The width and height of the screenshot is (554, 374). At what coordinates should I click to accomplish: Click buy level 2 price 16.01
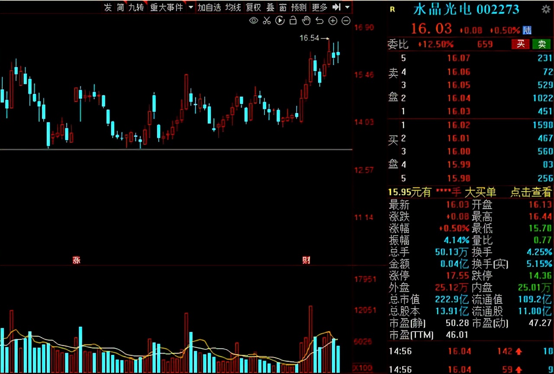[459, 139]
